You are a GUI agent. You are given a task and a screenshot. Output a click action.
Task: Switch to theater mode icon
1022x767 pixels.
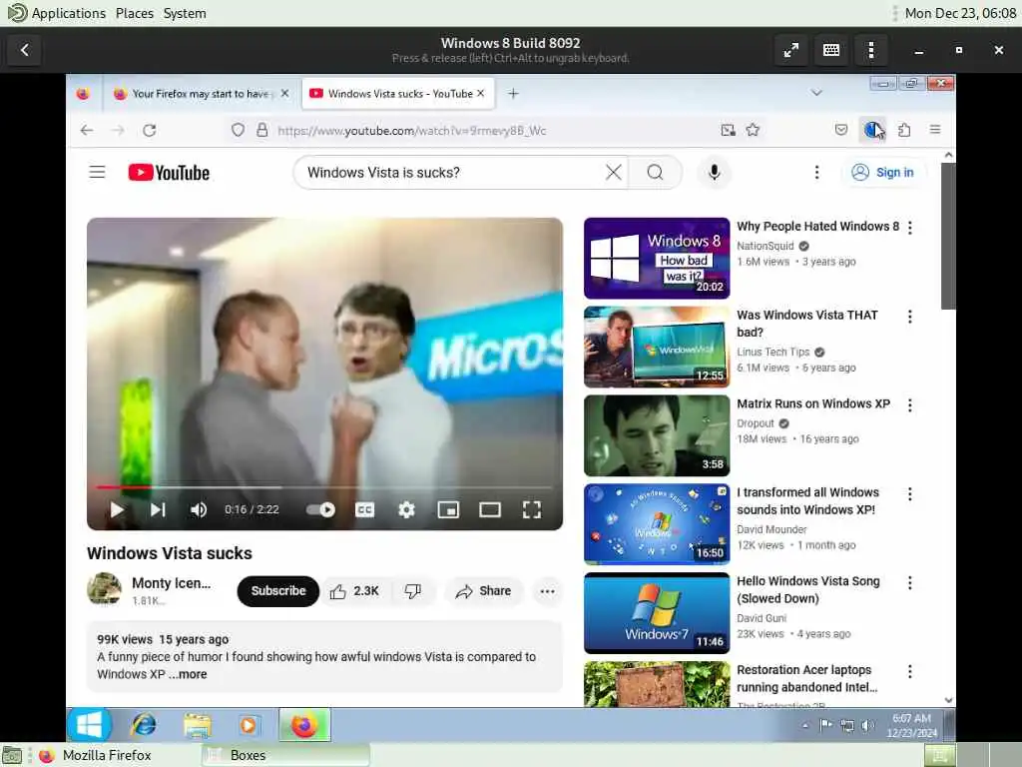point(490,510)
